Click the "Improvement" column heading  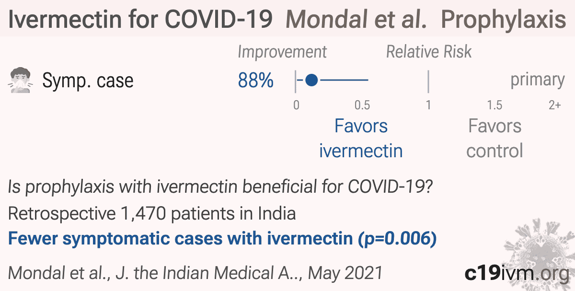(282, 52)
